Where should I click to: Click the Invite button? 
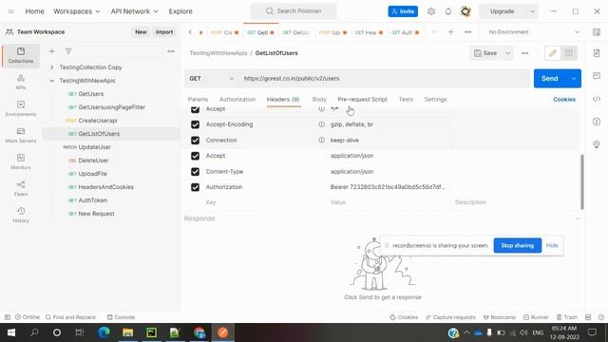[403, 11]
